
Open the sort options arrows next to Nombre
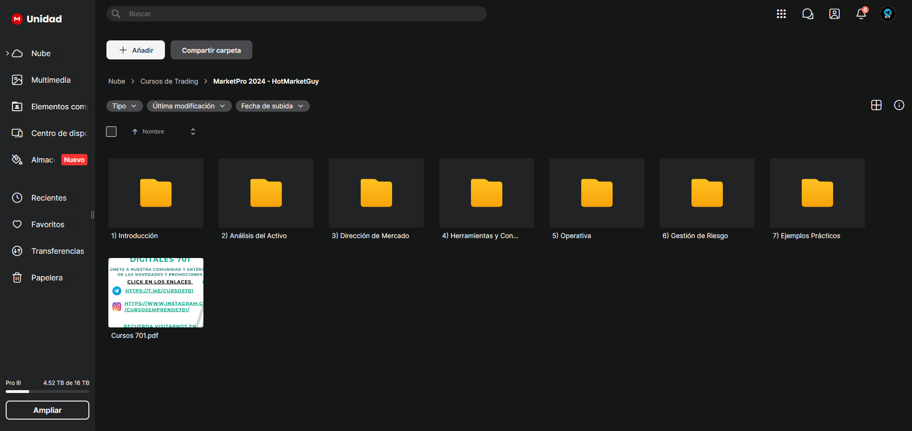pos(193,132)
